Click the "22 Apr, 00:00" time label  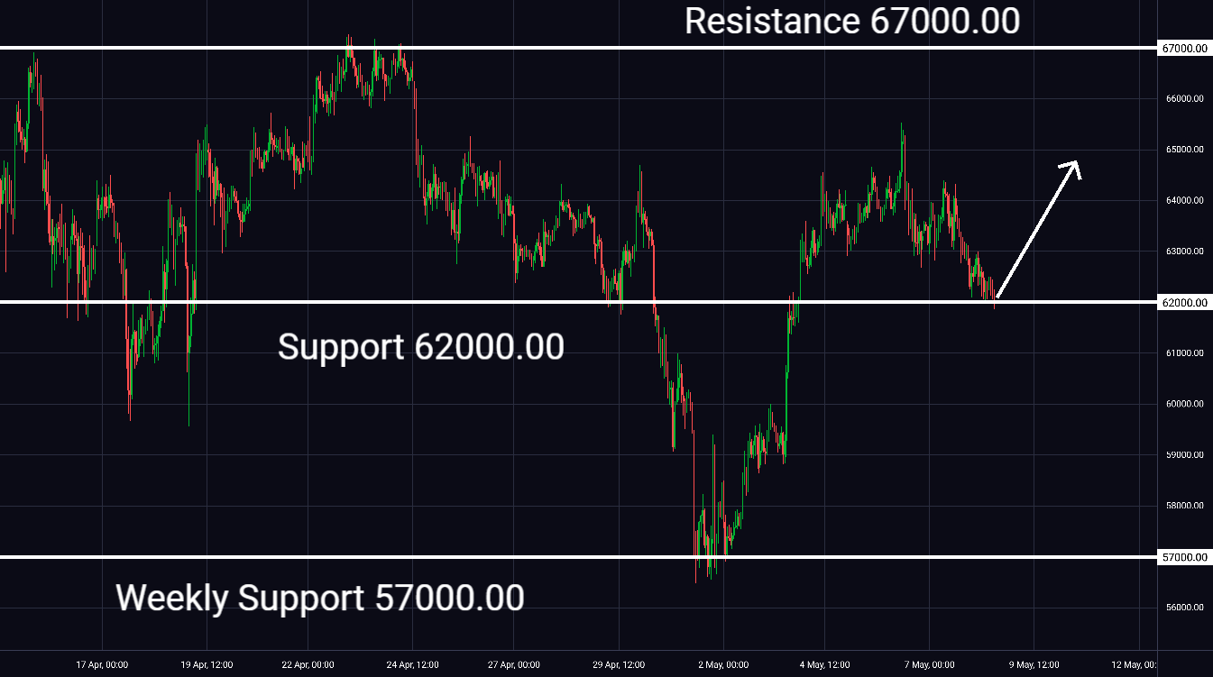(308, 665)
